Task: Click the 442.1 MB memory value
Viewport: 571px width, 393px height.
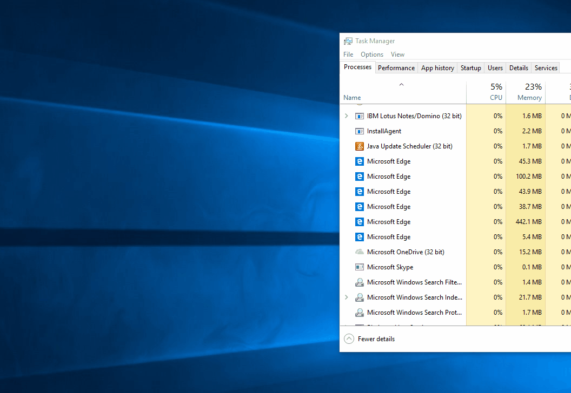Action: [x=529, y=222]
